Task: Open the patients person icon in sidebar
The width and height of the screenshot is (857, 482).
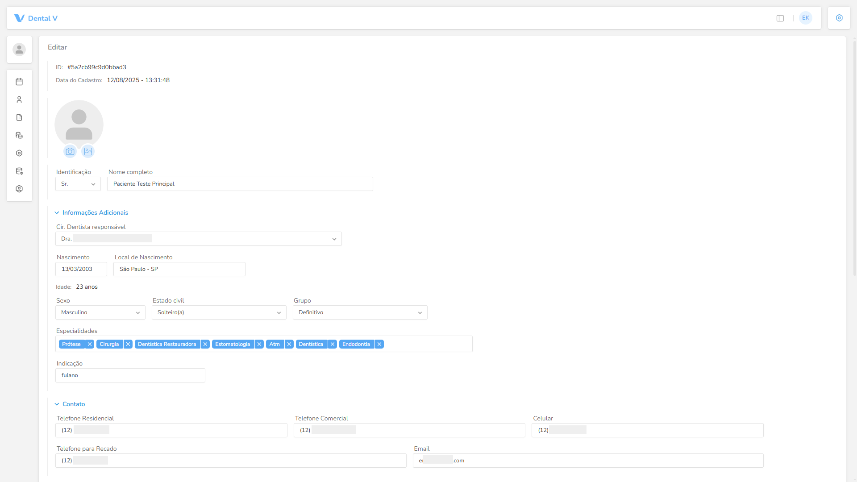Action: [19, 100]
